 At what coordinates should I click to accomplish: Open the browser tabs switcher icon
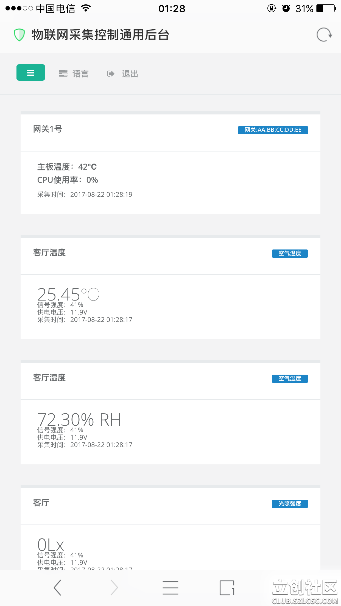(227, 588)
